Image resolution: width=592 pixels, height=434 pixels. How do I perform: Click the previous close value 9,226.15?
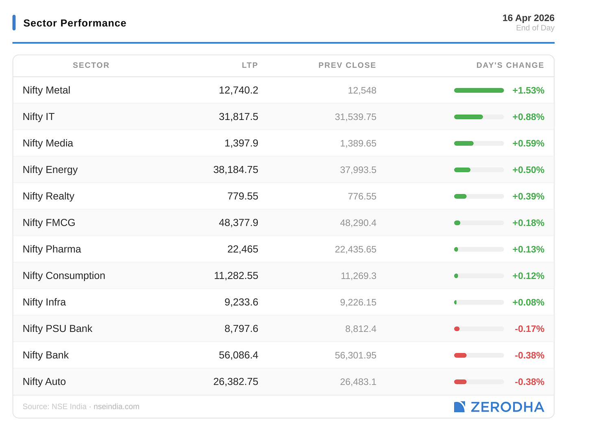click(358, 302)
